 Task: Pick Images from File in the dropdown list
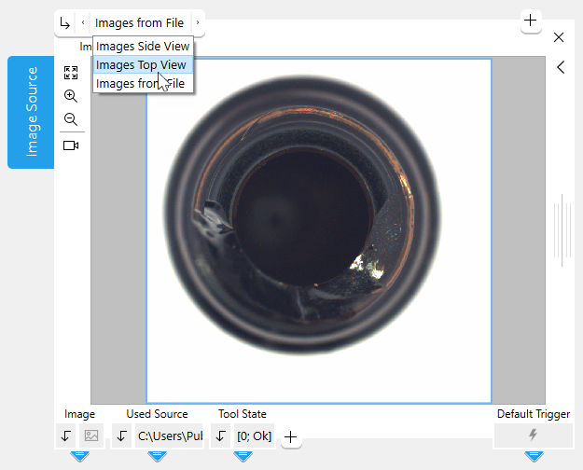140,84
